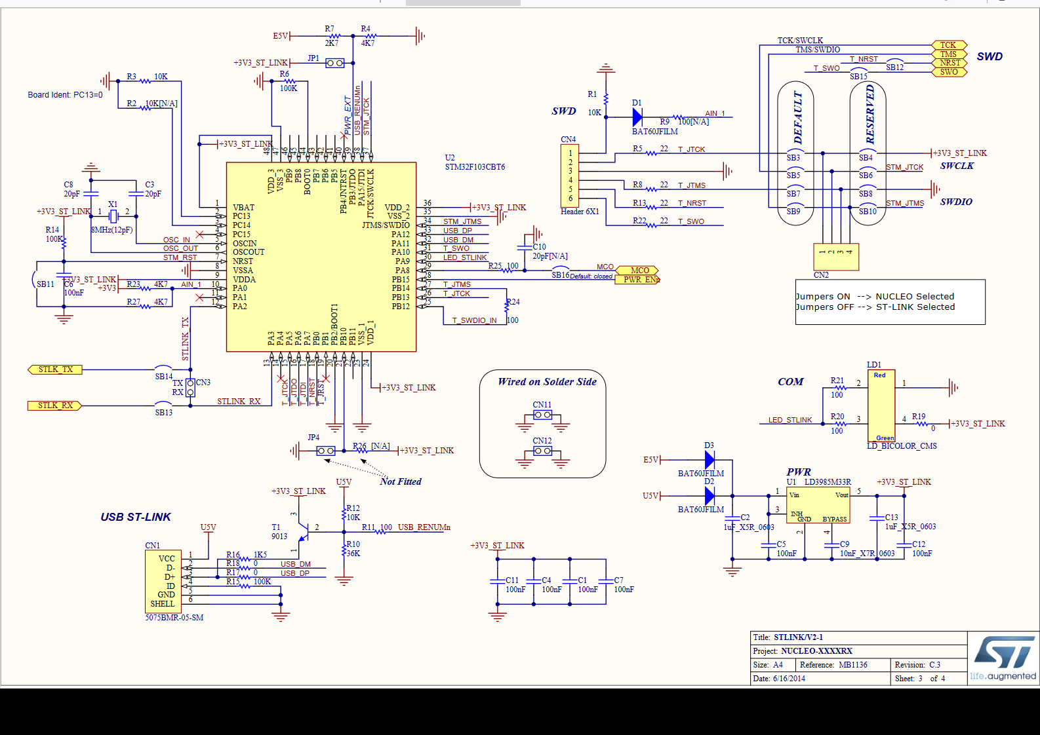Click the CN4 header component
This screenshot has height=735, width=1040.
(570, 176)
